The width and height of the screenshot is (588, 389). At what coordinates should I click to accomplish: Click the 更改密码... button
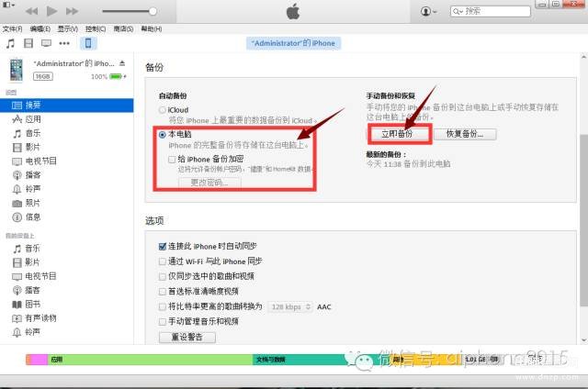(x=210, y=183)
